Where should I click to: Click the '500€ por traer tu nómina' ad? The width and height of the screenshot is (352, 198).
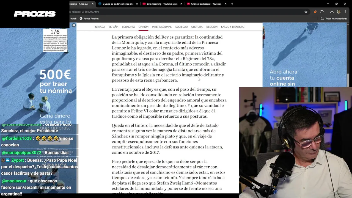[x=56, y=81]
